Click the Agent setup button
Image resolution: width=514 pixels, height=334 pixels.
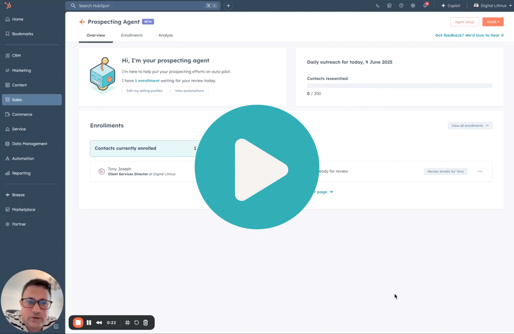[x=464, y=22]
